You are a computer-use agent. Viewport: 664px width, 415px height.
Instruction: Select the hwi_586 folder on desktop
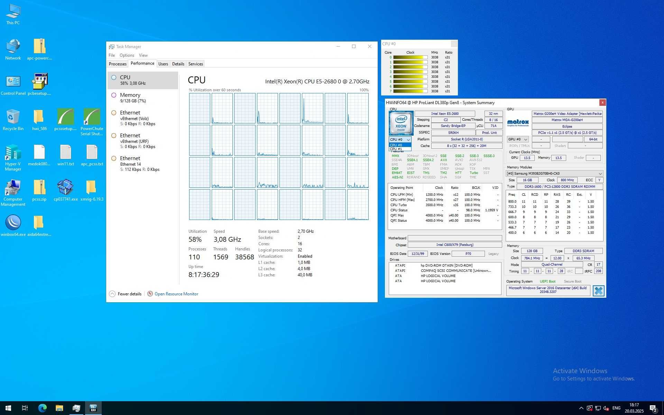(x=39, y=120)
